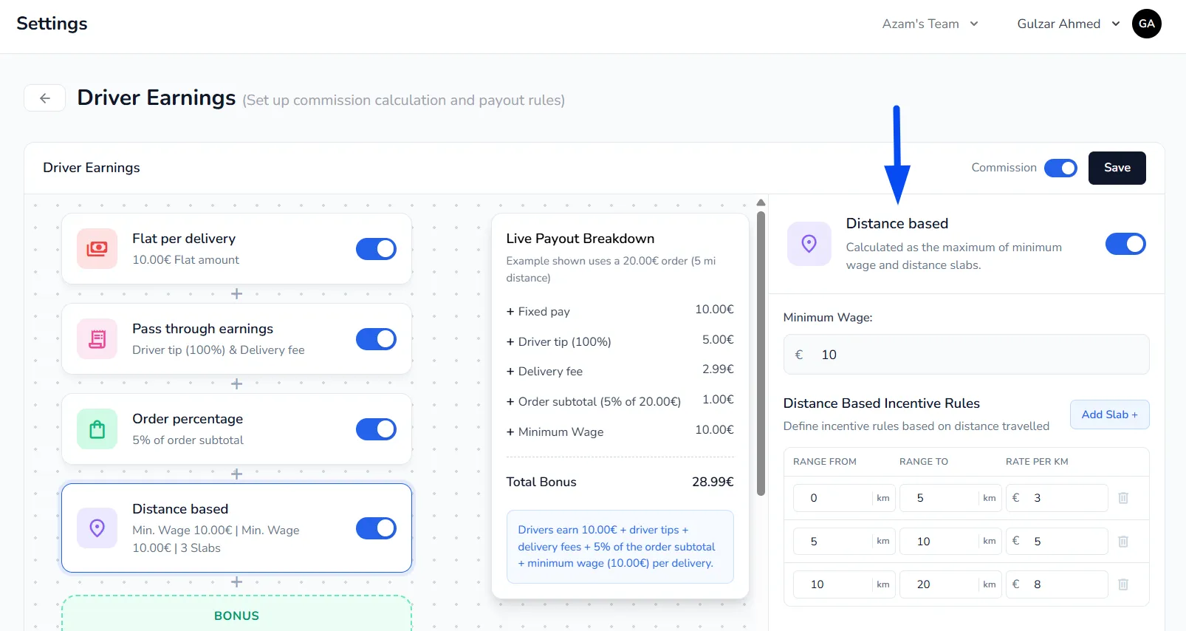Click the Total Bonus 28.99€ value
The image size is (1186, 631).
click(713, 482)
